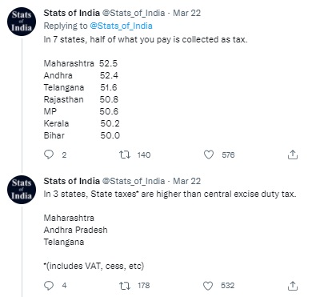Open the tweet text about 3 states taxes
This screenshot has width=316, height=297.
(170, 194)
